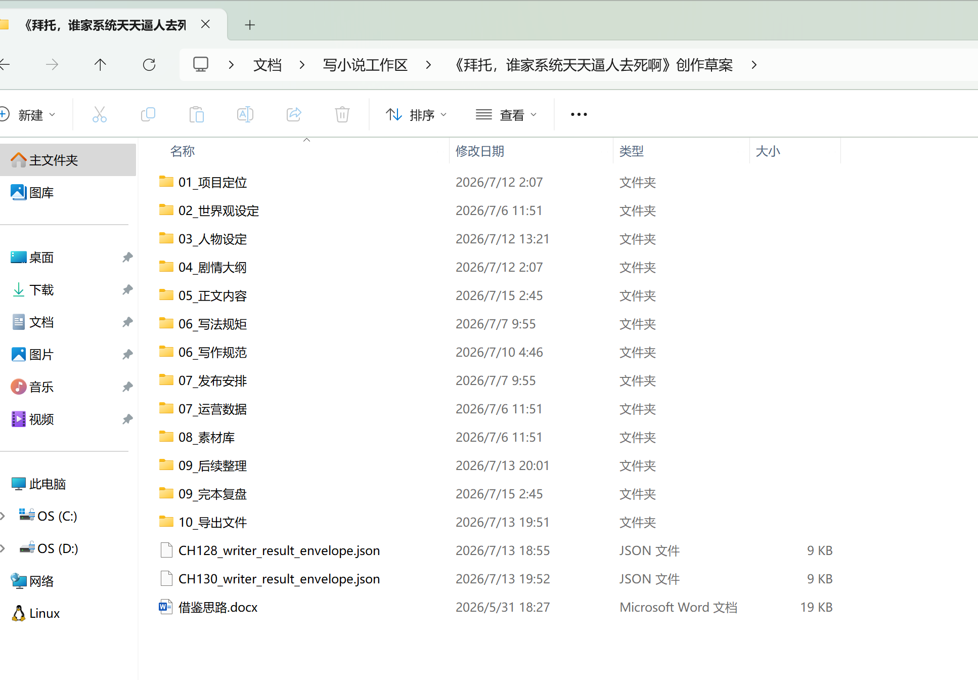Open 音乐 Music in sidebar
Image resolution: width=978 pixels, height=680 pixels.
tap(68, 387)
